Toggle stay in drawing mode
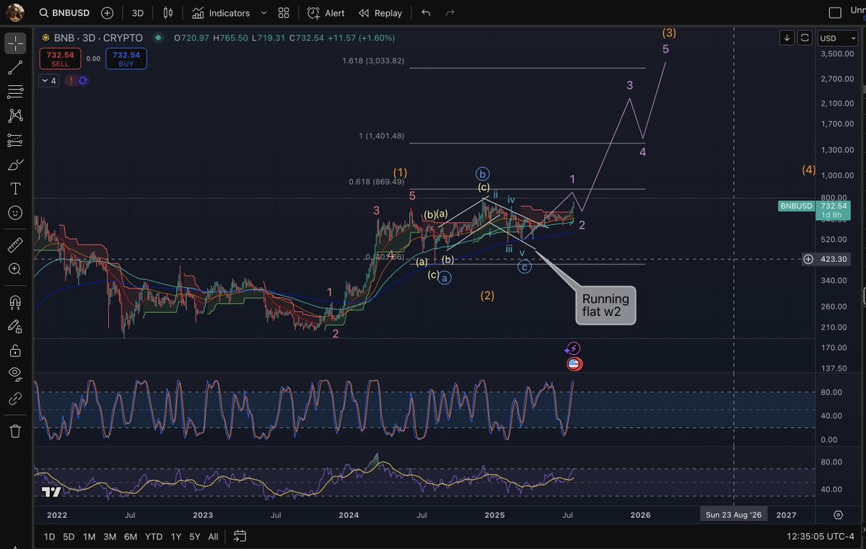866x549 pixels. [15, 326]
